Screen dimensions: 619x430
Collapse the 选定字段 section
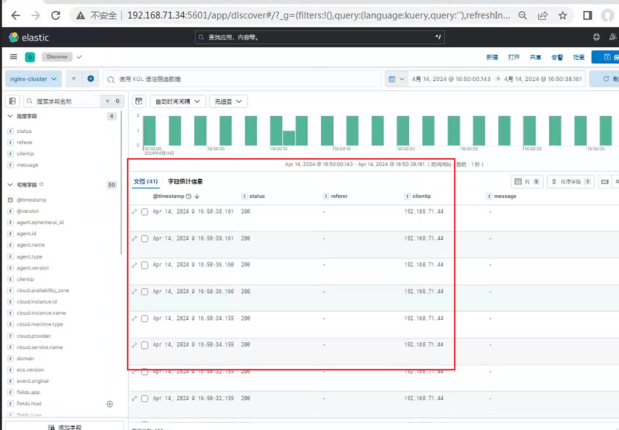point(10,116)
